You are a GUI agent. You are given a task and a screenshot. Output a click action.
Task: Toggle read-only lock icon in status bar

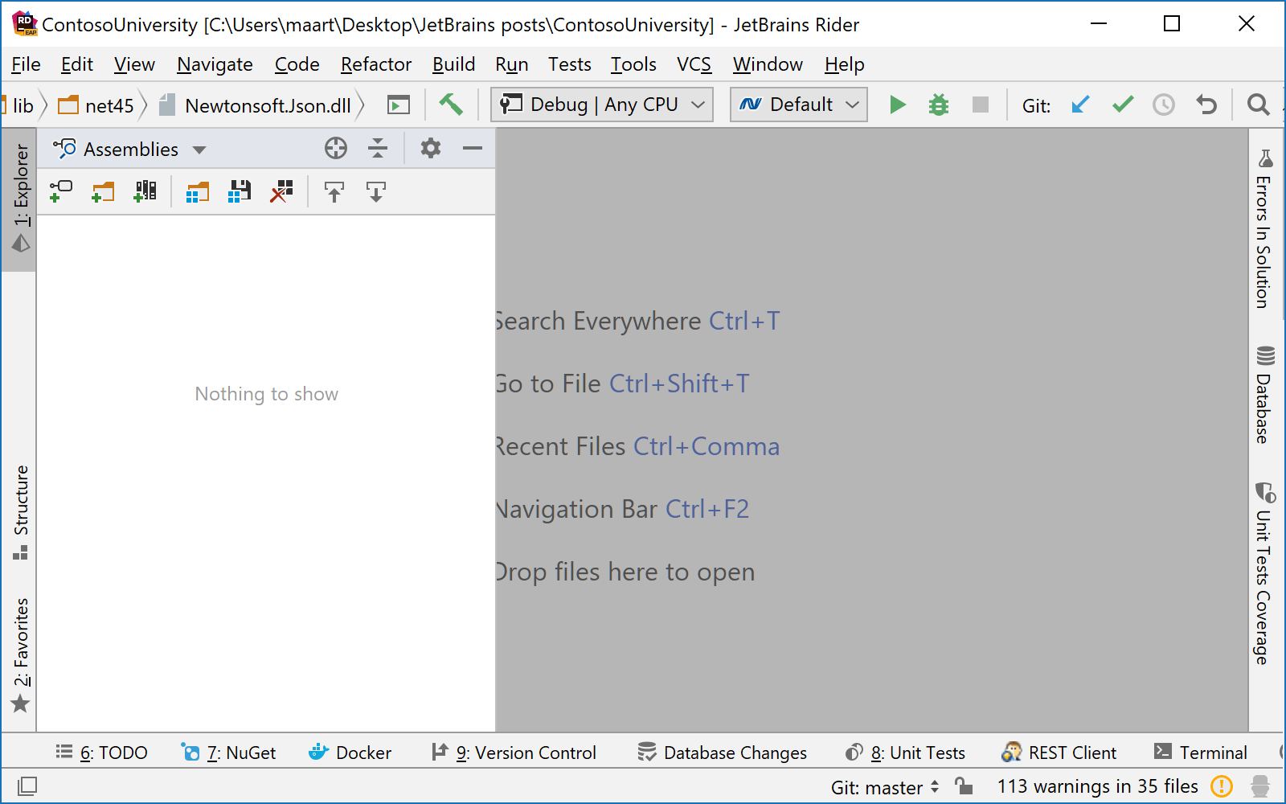pyautogui.click(x=964, y=786)
